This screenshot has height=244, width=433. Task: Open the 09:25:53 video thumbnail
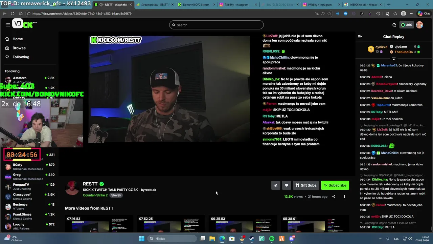(243, 224)
